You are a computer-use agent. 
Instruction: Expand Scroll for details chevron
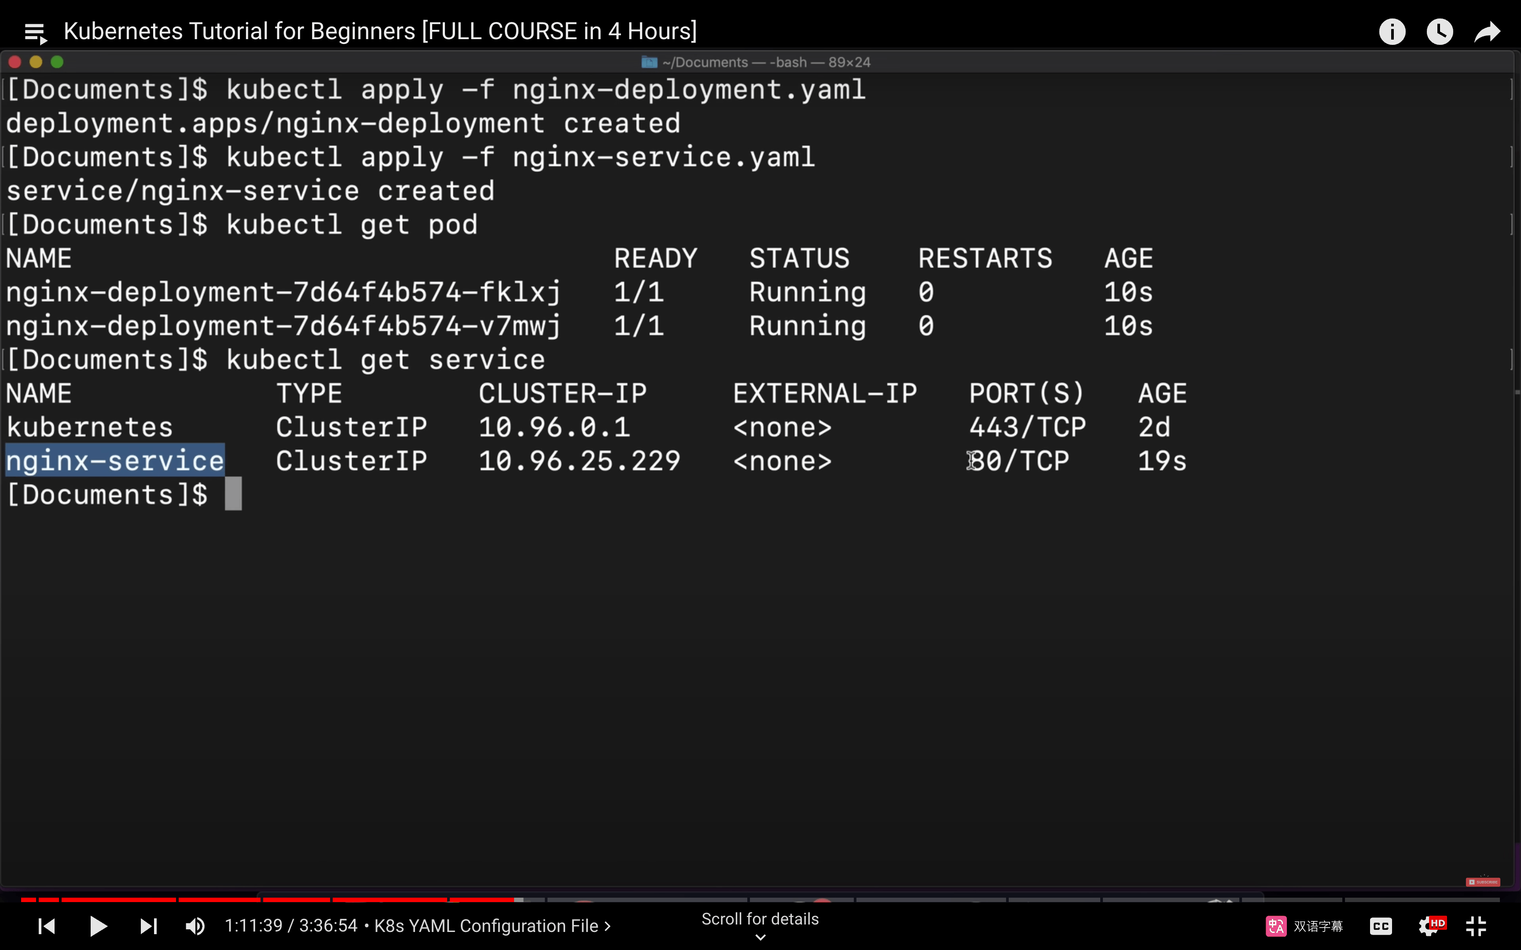(x=760, y=937)
